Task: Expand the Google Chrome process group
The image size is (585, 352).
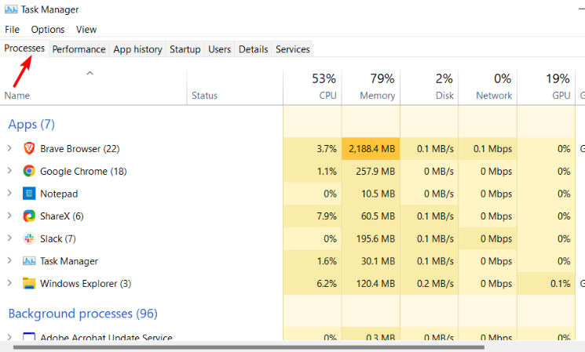Action: pyautogui.click(x=9, y=171)
